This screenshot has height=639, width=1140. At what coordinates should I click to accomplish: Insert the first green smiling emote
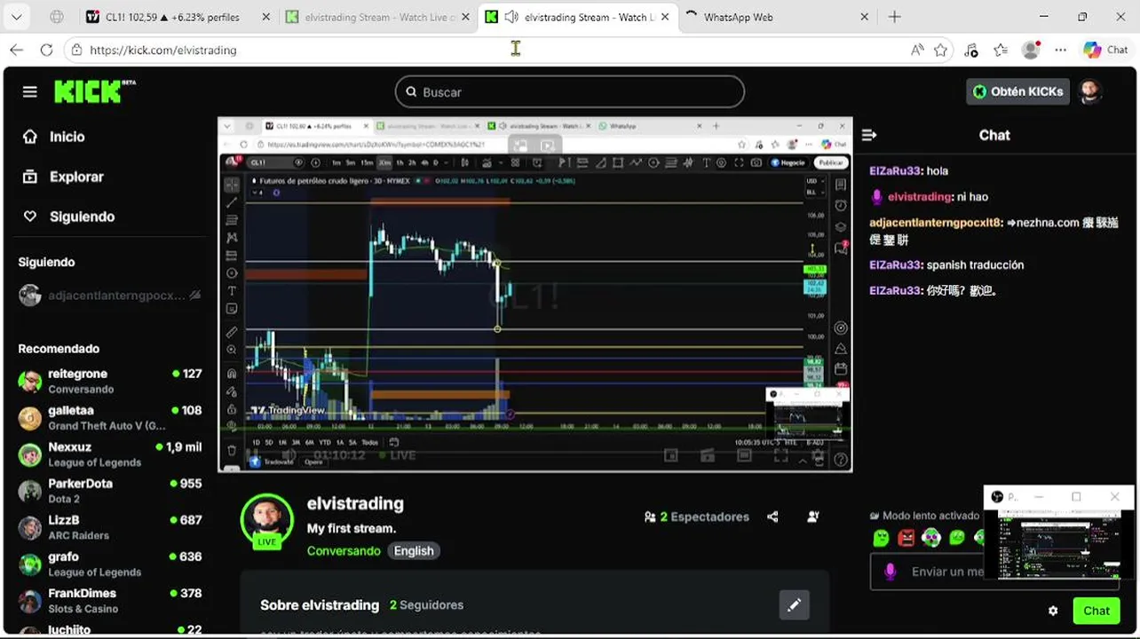(881, 537)
